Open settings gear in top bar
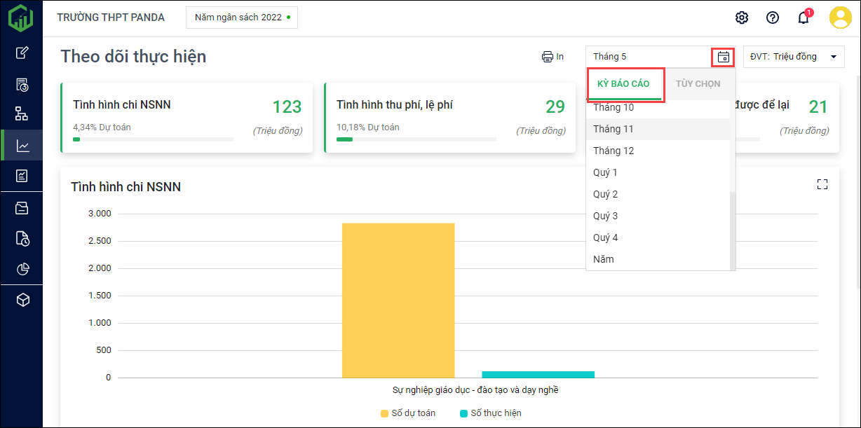 click(742, 18)
